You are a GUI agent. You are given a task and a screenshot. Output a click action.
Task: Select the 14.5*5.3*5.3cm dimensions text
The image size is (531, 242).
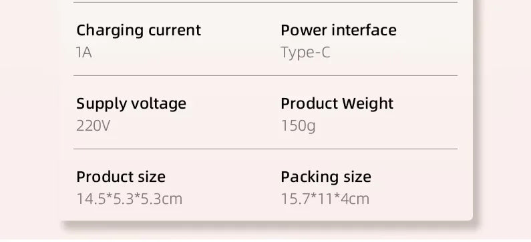[x=130, y=199]
